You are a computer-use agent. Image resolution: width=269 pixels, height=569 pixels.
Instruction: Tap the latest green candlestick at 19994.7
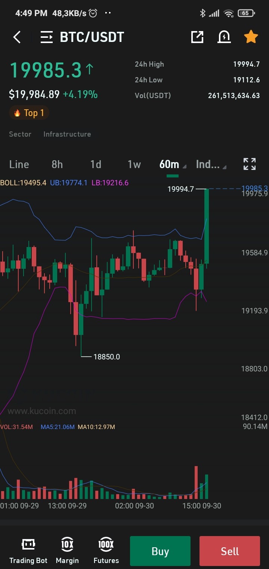[x=207, y=226]
